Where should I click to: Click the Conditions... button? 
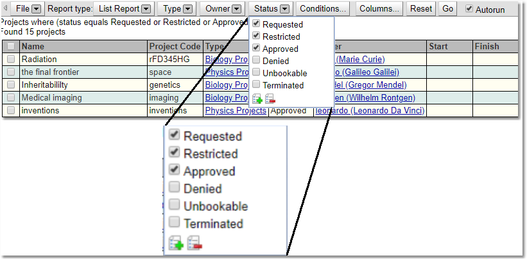click(x=323, y=9)
